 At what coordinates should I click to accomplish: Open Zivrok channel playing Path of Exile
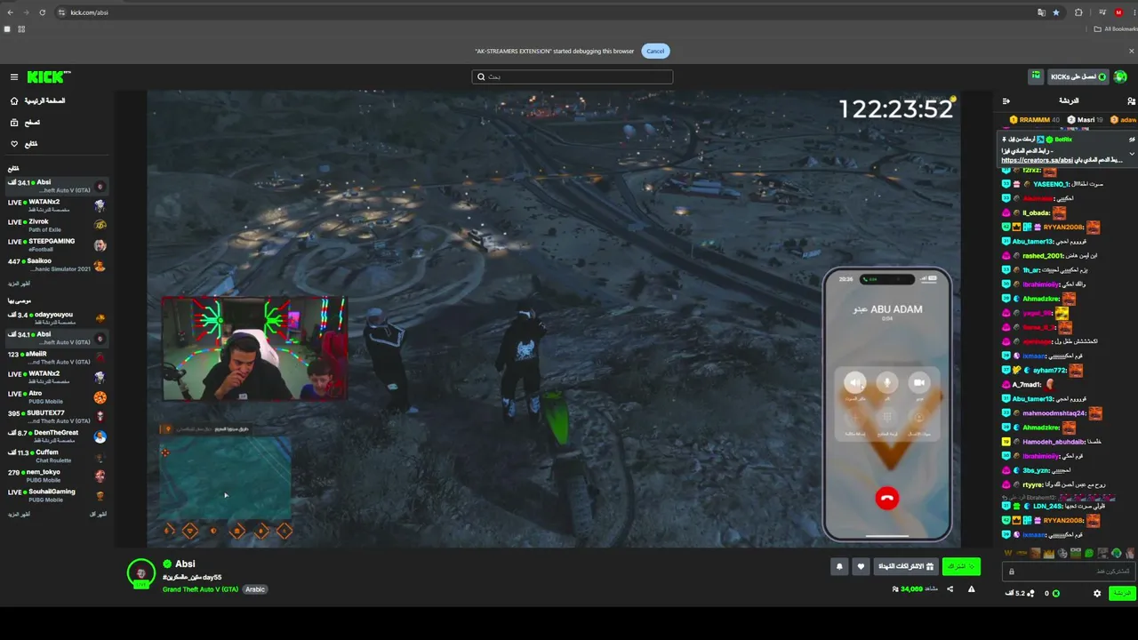pos(57,225)
